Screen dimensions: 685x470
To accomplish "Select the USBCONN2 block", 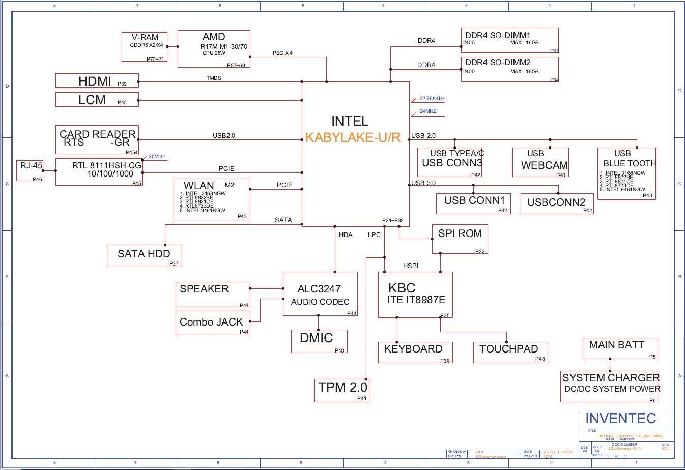I will 557,203.
